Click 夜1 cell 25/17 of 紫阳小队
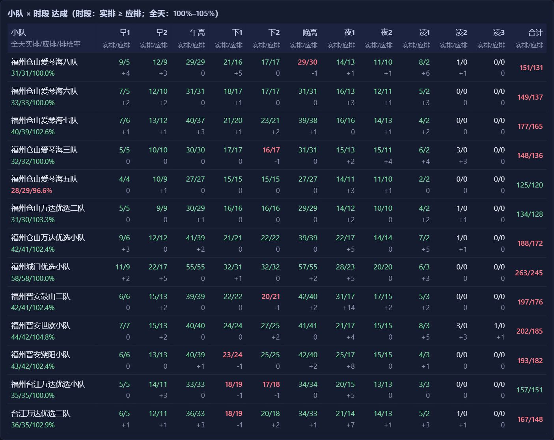This screenshot has height=440, width=554. (345, 355)
